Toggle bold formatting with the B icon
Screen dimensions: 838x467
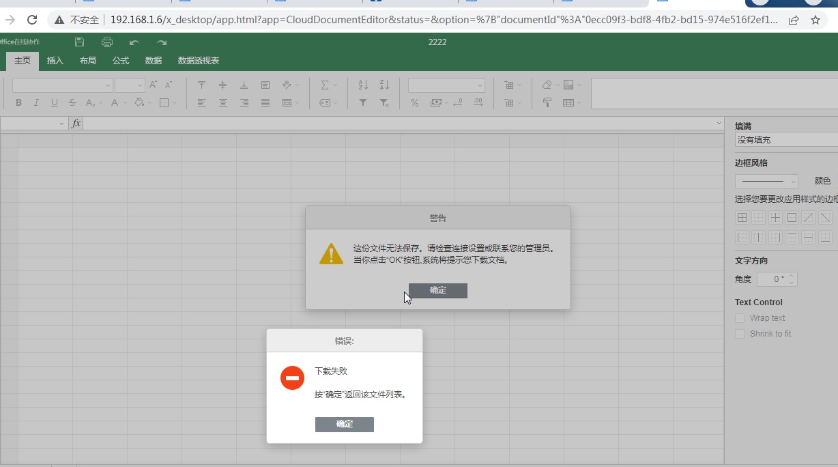click(18, 103)
